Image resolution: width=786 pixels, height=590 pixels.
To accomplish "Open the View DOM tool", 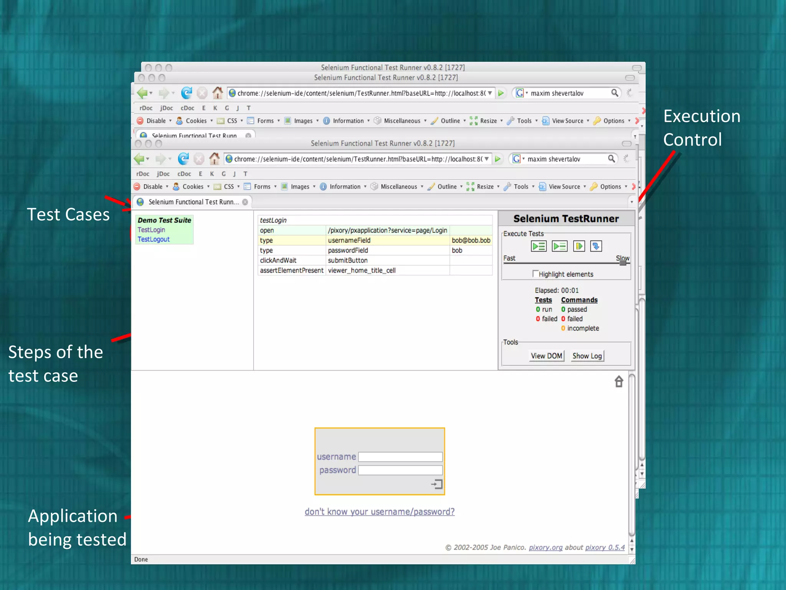I will click(x=547, y=356).
